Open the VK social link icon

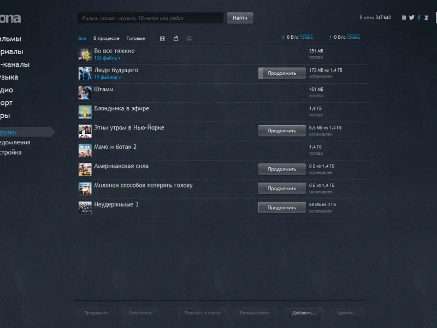coord(404,17)
